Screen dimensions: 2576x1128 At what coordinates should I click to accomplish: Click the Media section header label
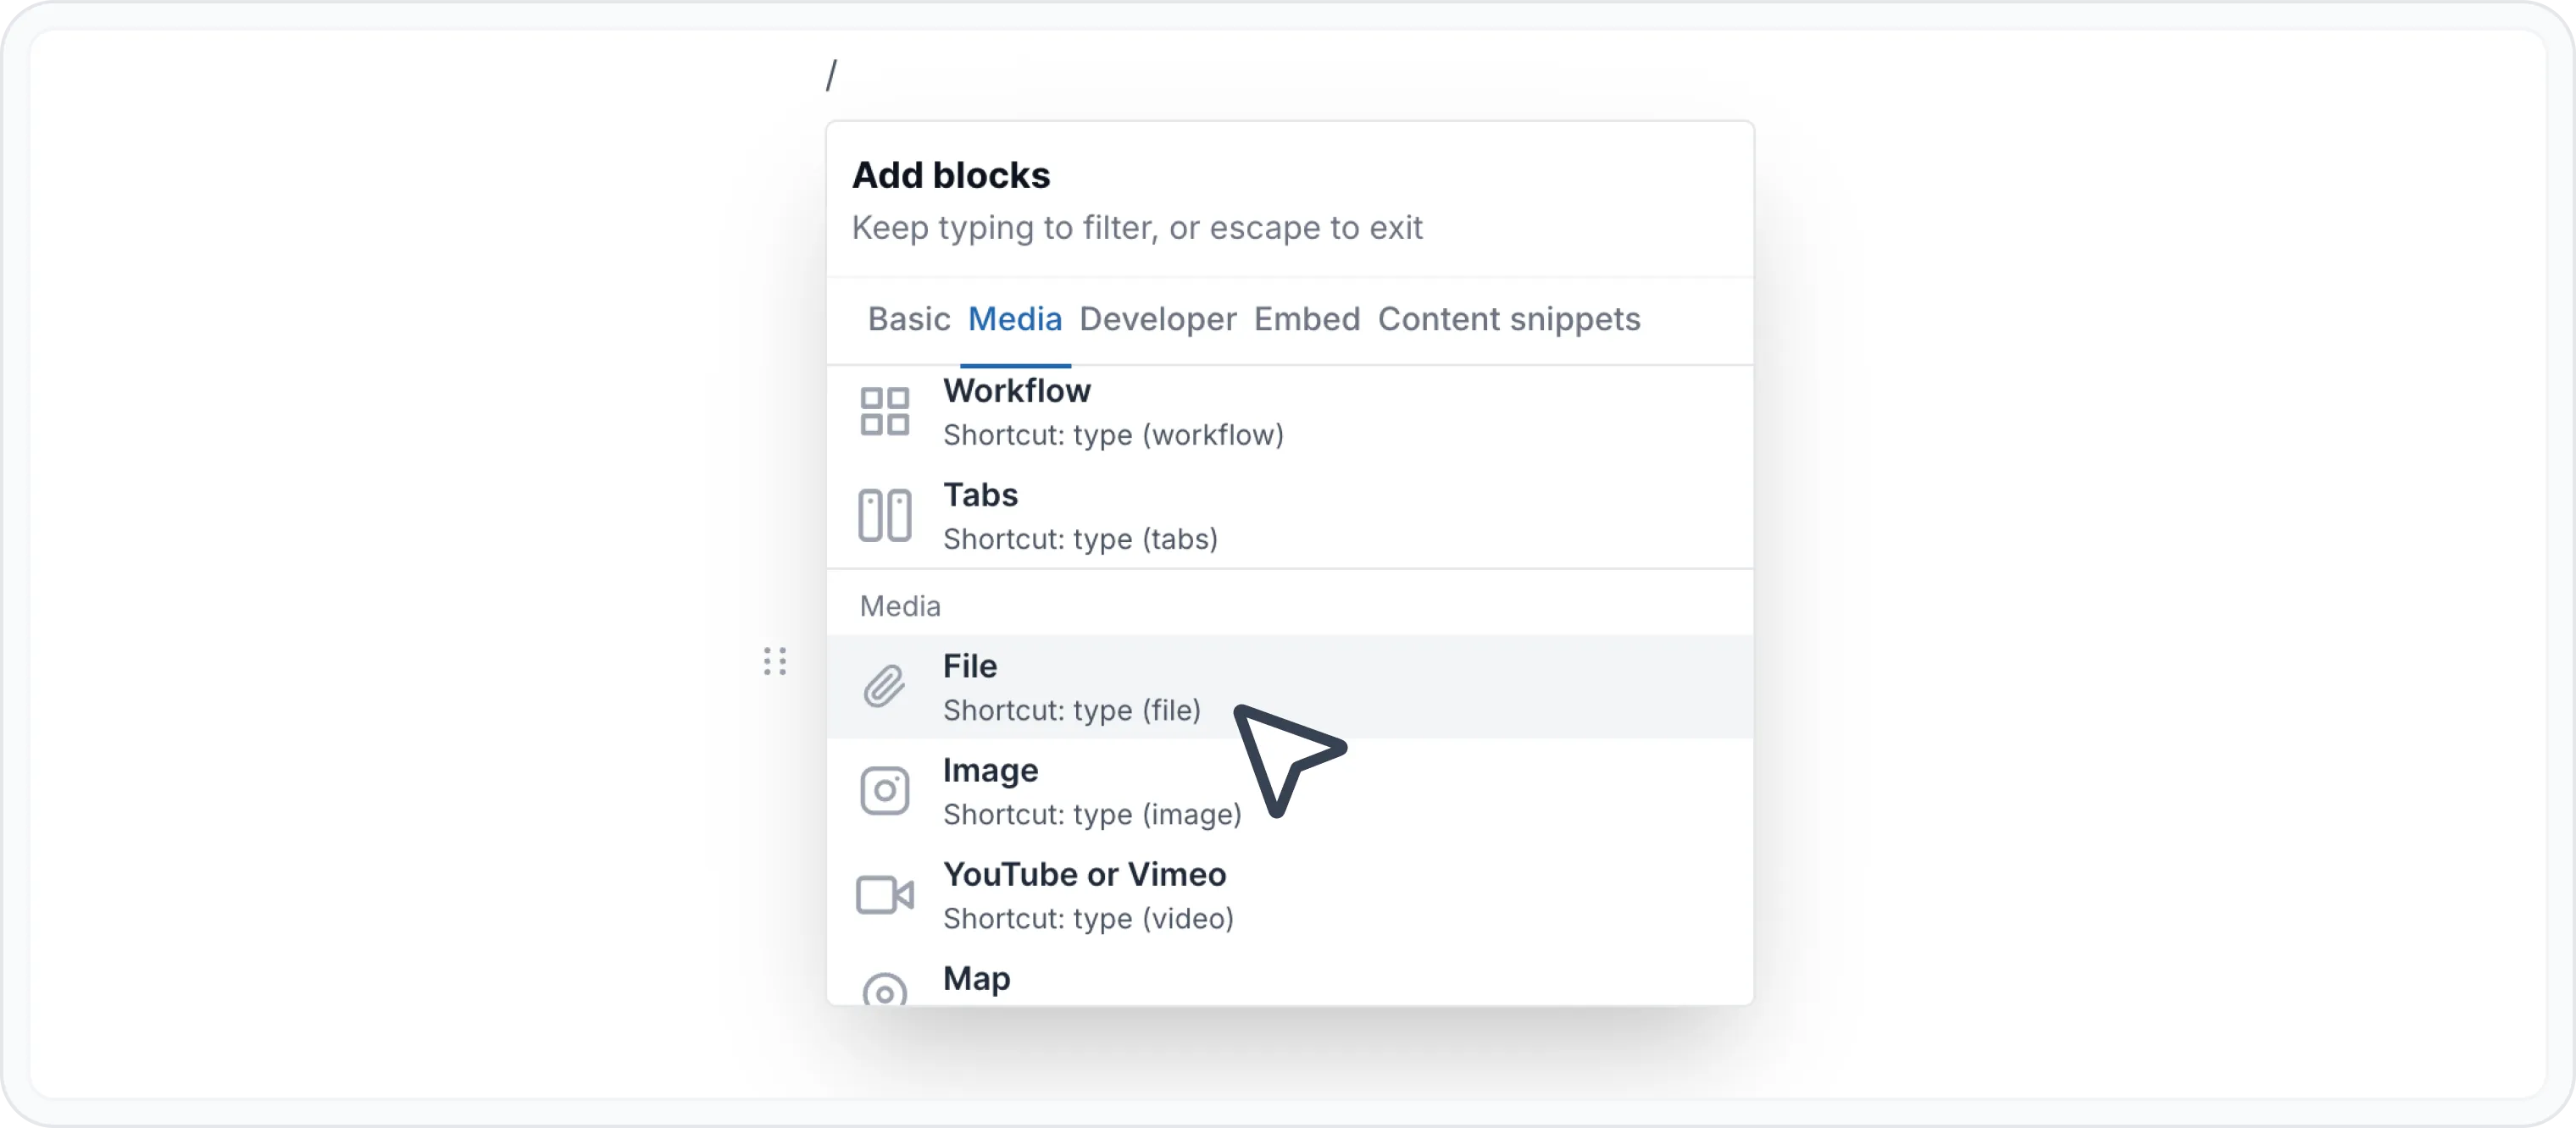coord(899,606)
